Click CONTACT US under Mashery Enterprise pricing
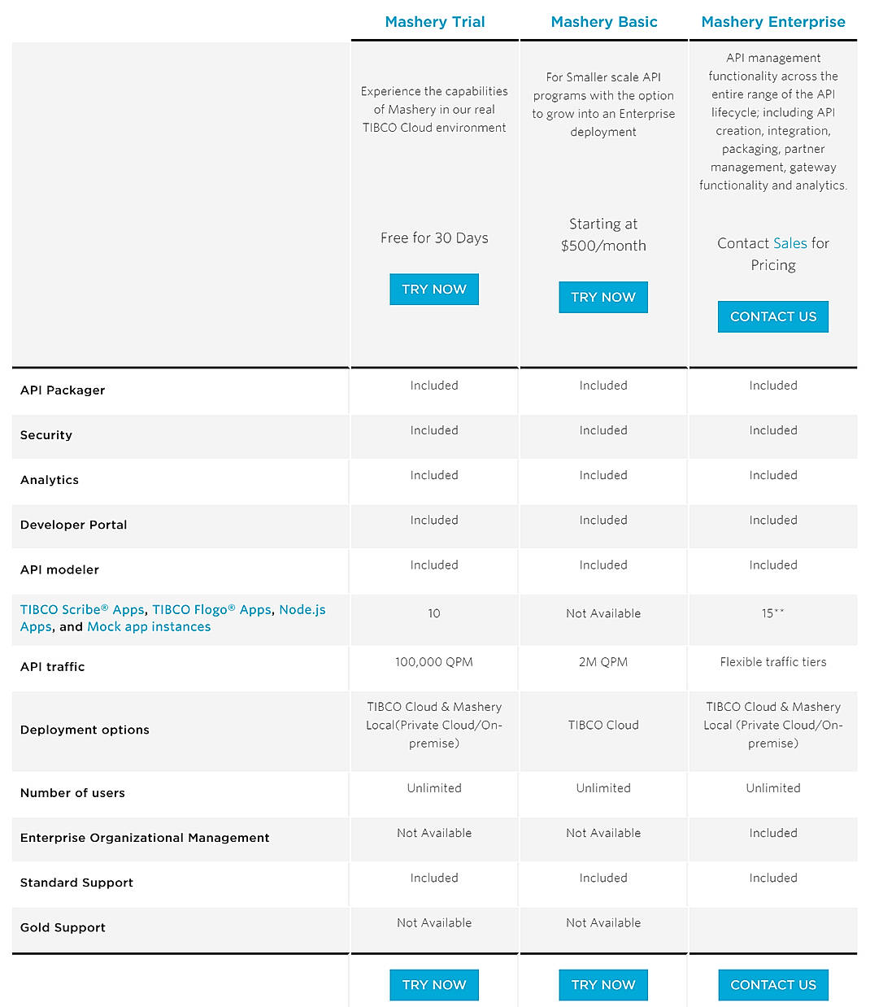870x1007 pixels. pos(772,316)
